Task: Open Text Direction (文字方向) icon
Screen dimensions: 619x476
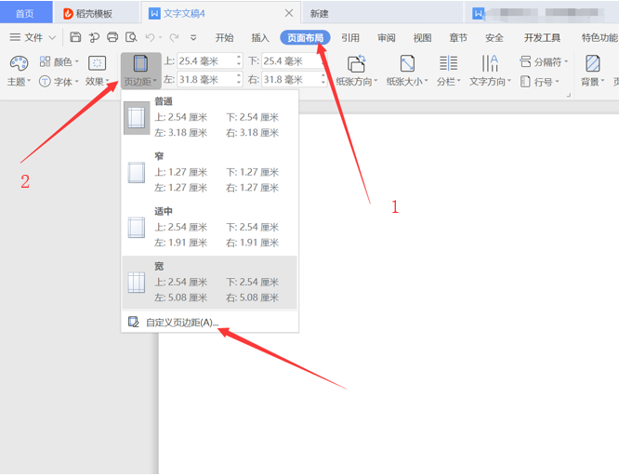Action: coord(490,63)
